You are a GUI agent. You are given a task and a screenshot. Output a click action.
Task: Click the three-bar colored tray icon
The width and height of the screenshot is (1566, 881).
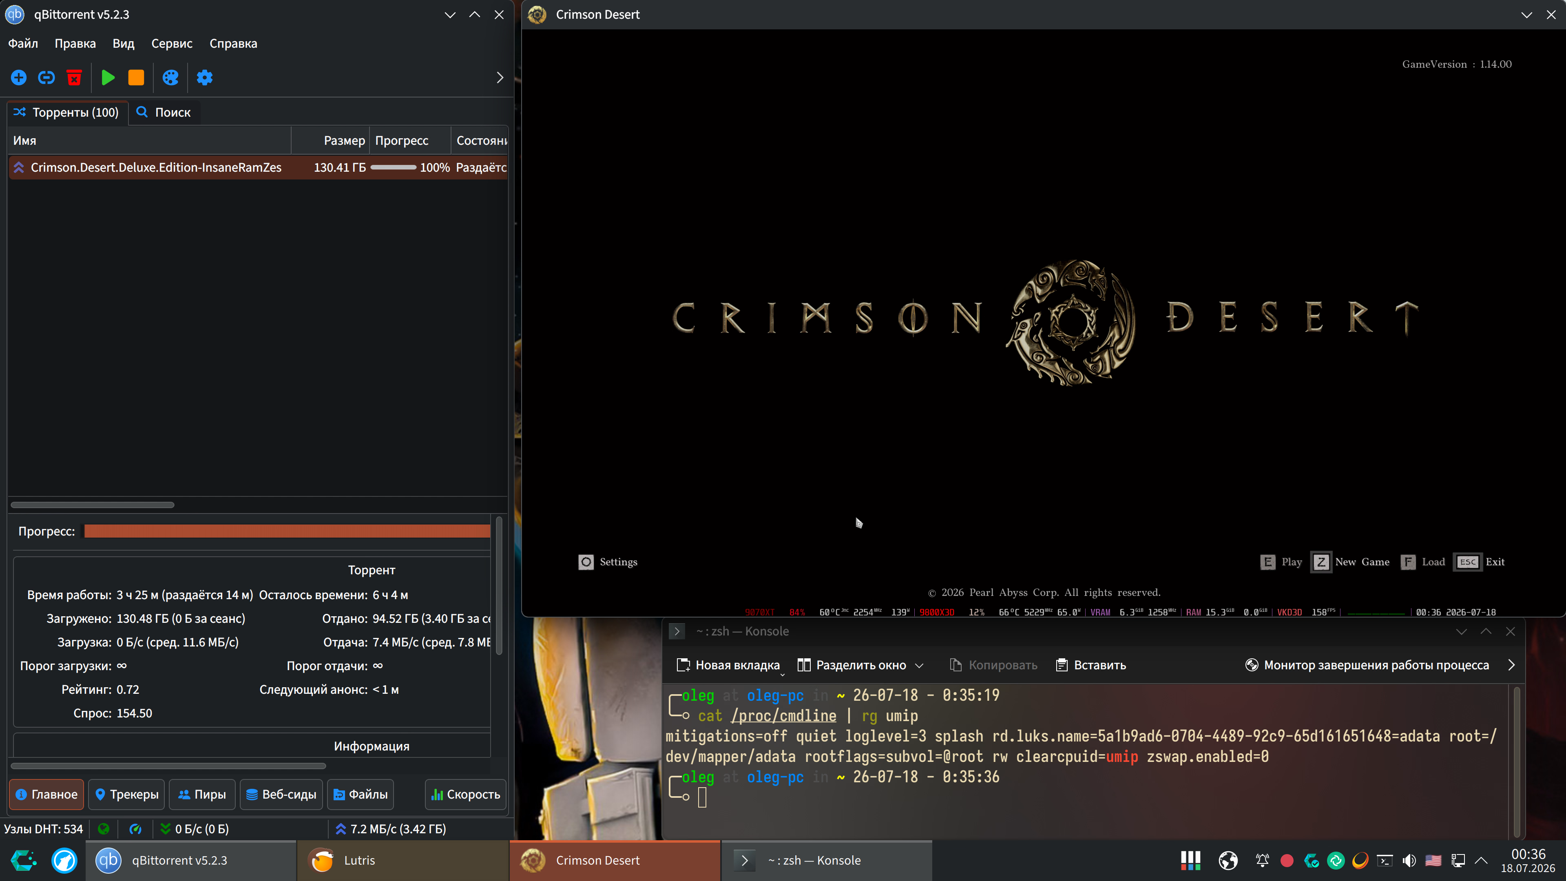click(x=1190, y=860)
